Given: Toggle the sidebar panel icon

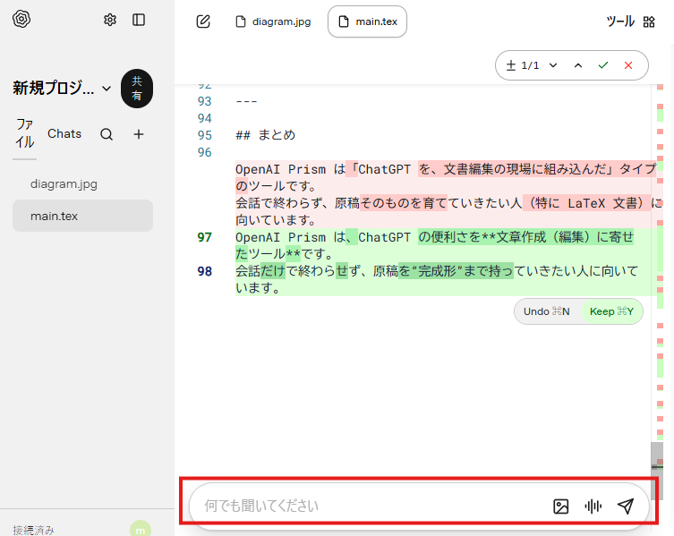Looking at the screenshot, I should point(139,20).
